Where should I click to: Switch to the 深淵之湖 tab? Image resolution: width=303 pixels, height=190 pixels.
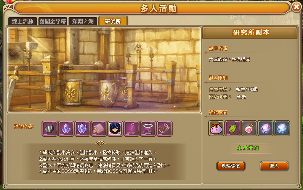[83, 21]
